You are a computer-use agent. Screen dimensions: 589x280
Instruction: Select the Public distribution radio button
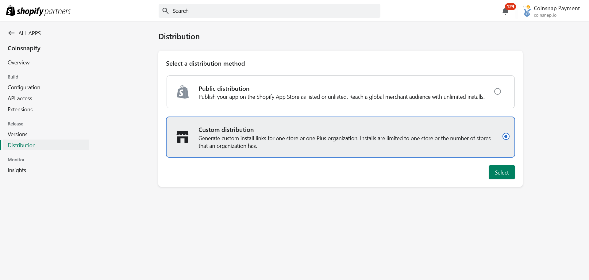[x=498, y=91]
